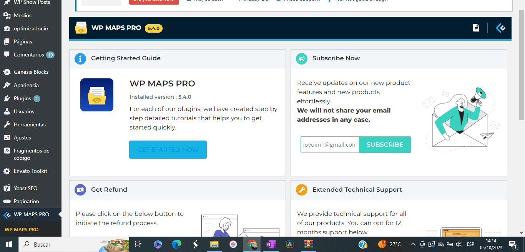Open the Genesis Blocks menu

[31, 72]
